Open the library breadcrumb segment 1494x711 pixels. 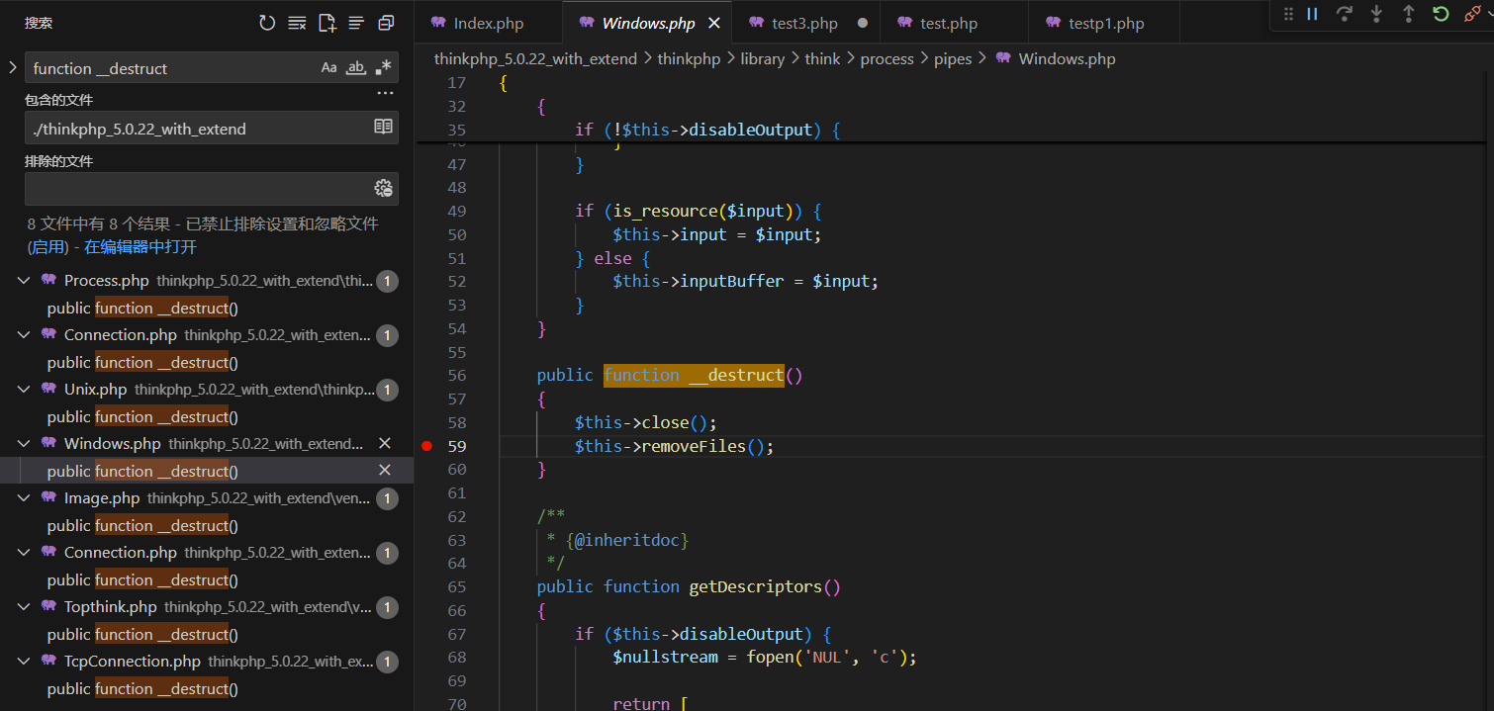[762, 58]
